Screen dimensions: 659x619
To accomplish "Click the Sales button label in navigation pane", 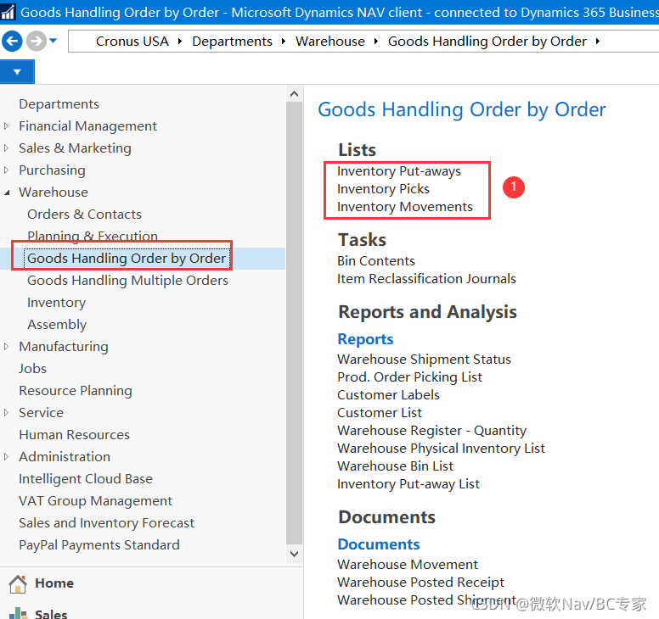I will 51,614.
